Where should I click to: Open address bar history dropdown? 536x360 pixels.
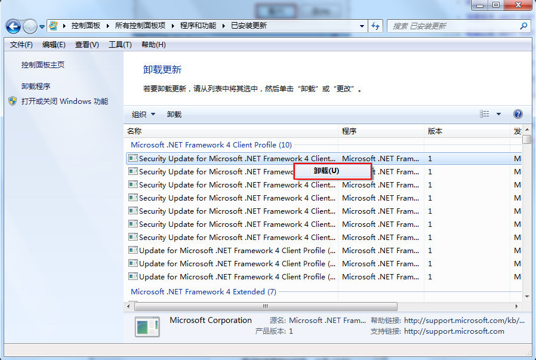click(x=362, y=26)
